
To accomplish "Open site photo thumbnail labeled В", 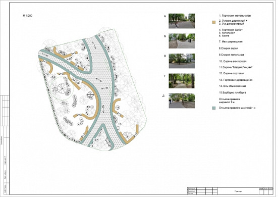I will (182, 61).
